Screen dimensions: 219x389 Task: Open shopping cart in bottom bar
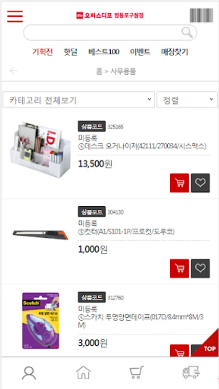coord(137,372)
